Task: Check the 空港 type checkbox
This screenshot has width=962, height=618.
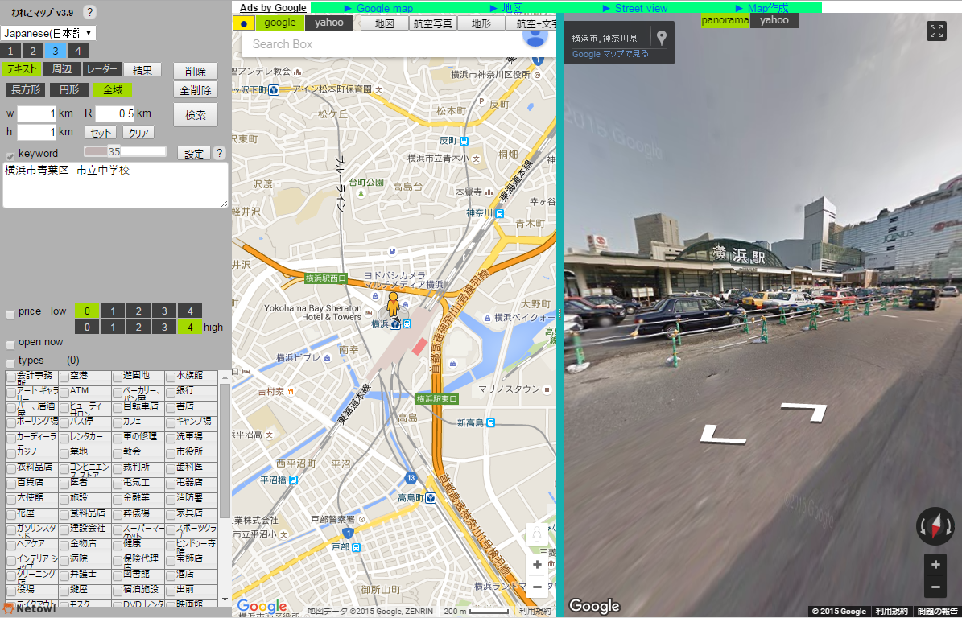Action: [x=64, y=377]
